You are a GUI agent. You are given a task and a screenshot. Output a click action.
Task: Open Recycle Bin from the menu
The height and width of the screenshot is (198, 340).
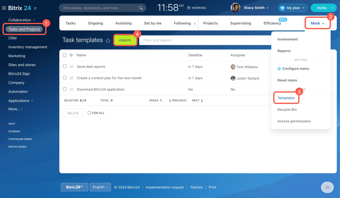[x=287, y=110]
